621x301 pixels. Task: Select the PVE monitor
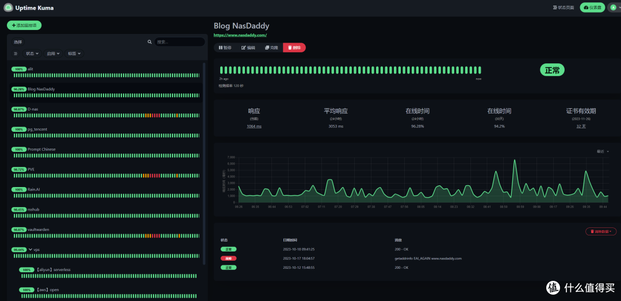click(x=106, y=172)
